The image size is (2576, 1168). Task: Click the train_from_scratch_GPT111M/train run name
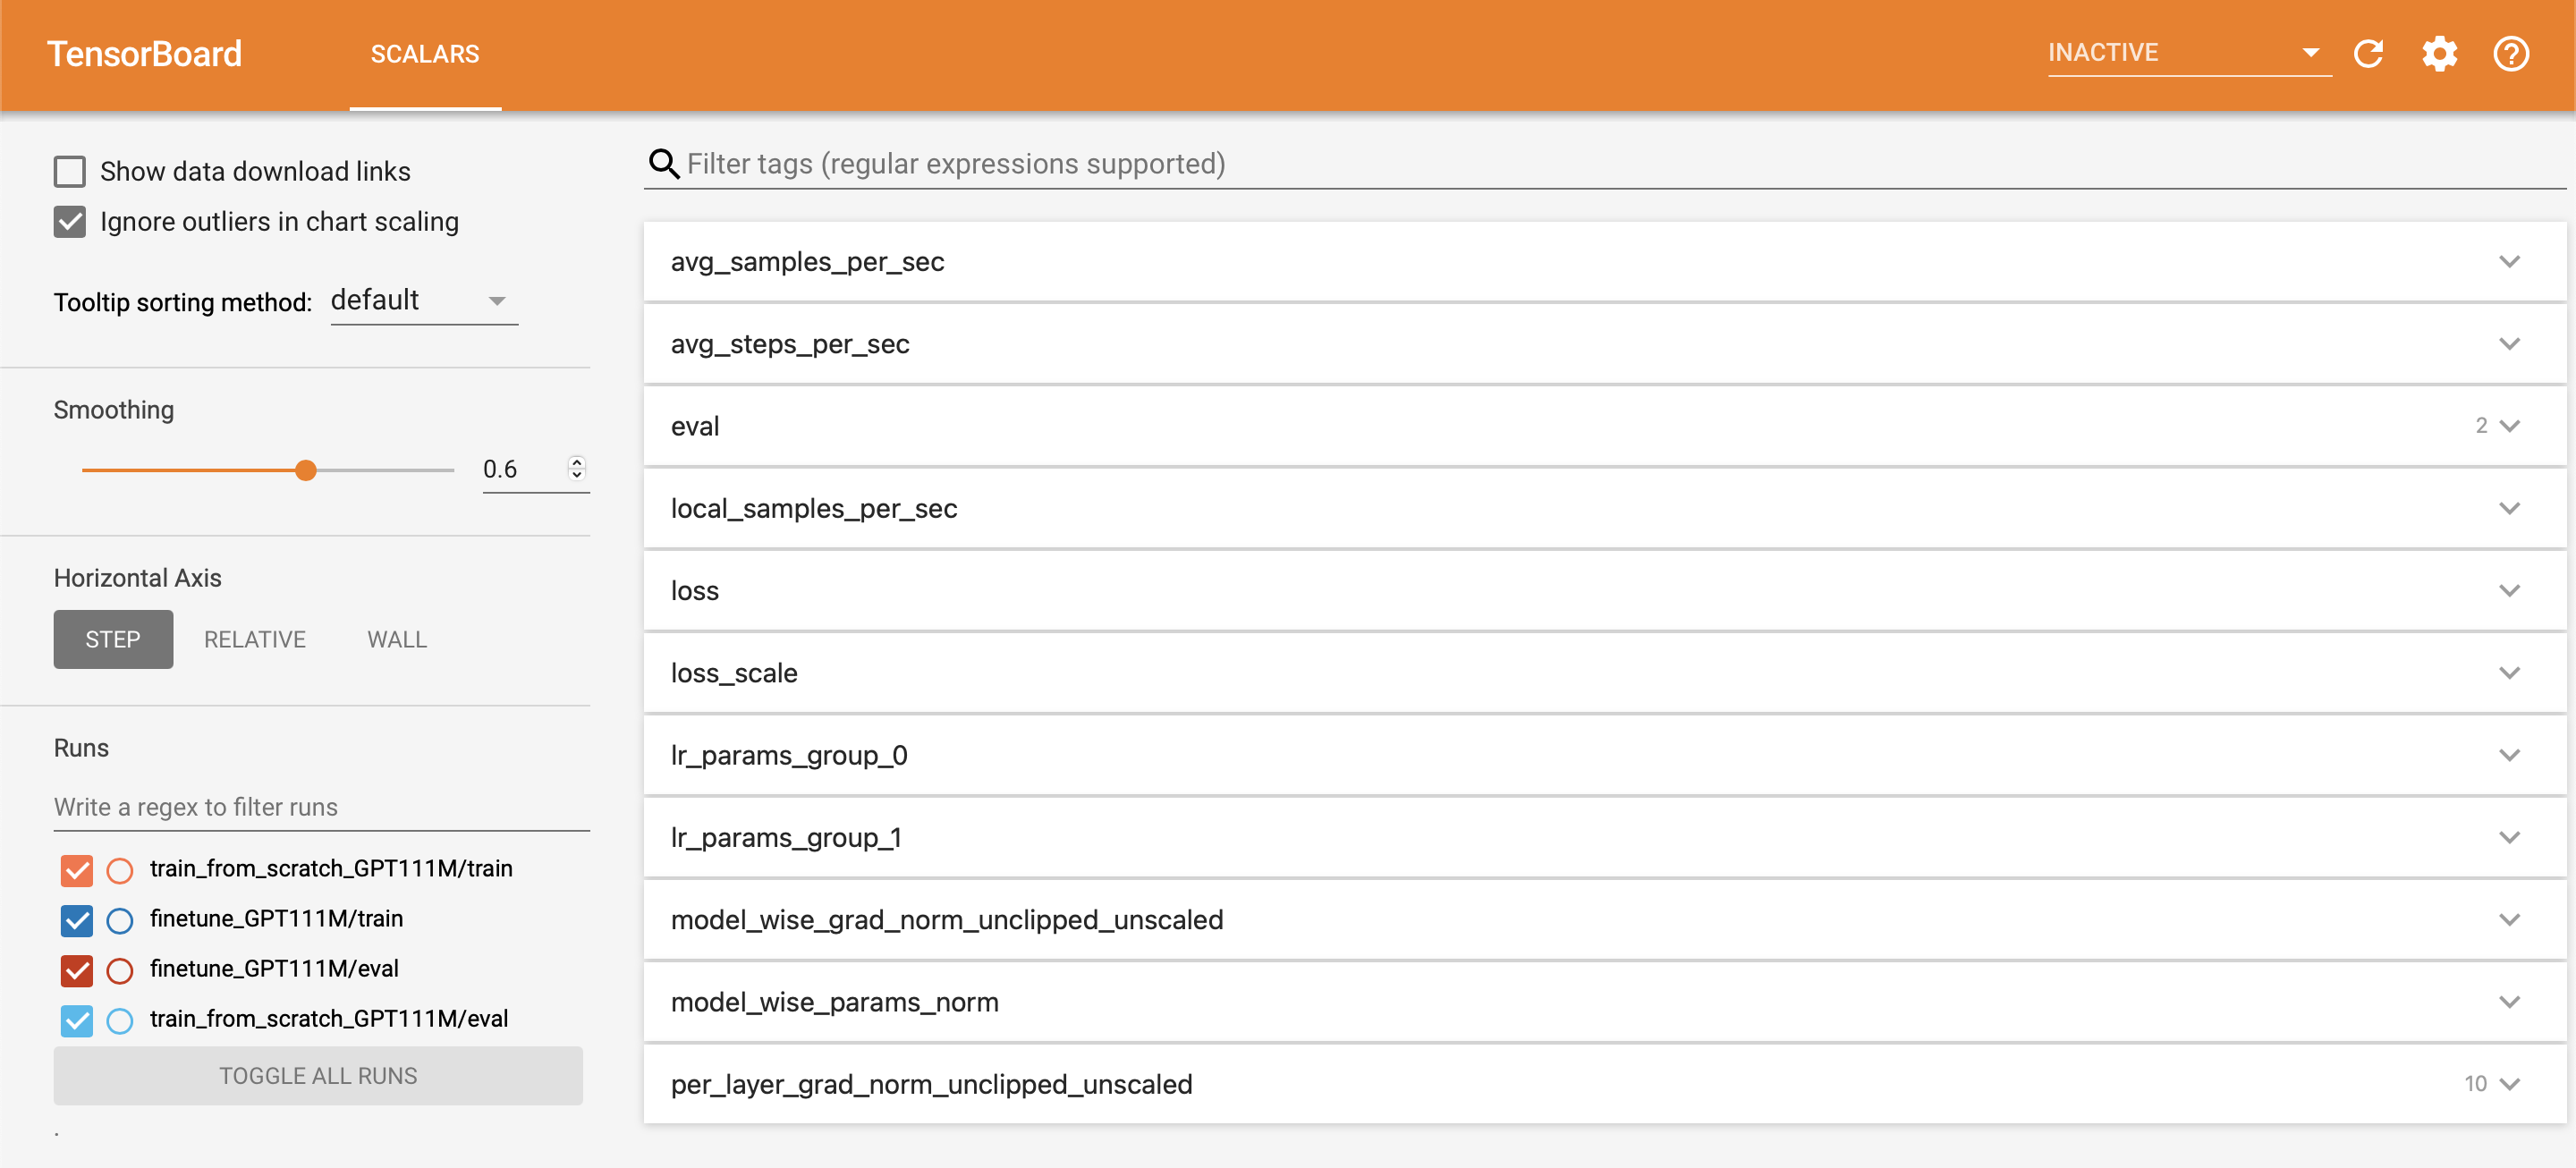pos(331,868)
